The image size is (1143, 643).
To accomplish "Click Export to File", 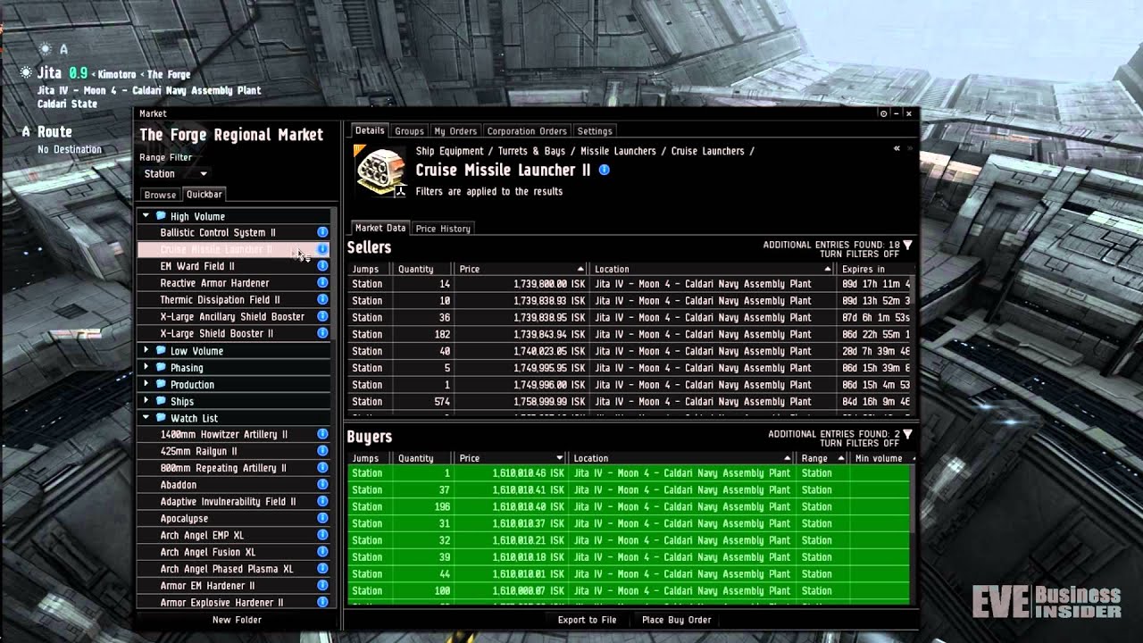I will [587, 620].
